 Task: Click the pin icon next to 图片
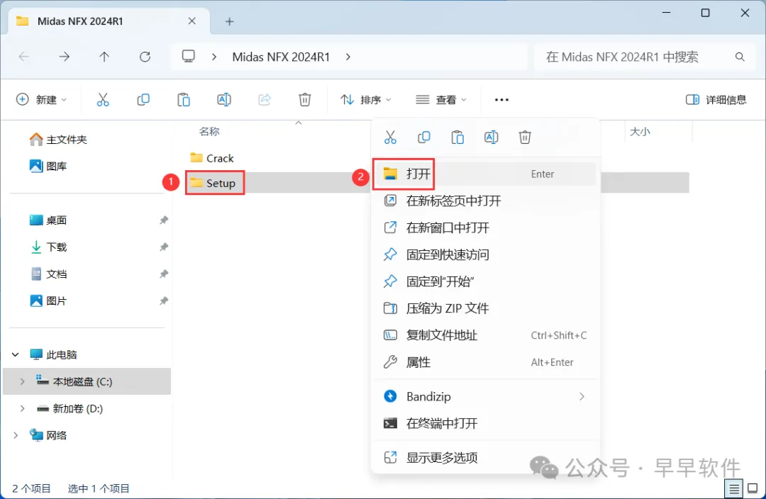click(x=164, y=301)
